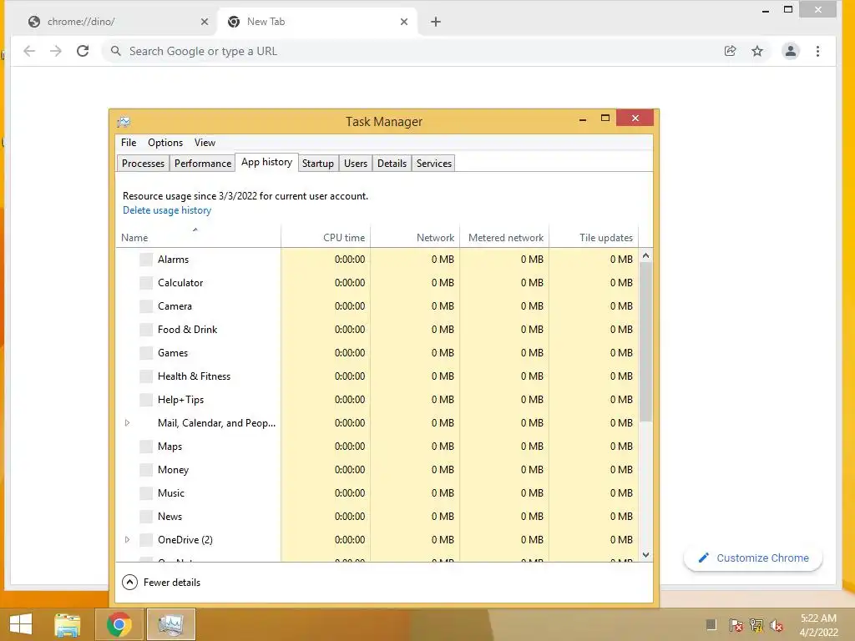Click the muted volume tray icon
855x641 pixels.
(777, 624)
